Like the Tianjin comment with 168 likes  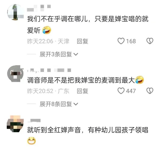coord(121,41)
